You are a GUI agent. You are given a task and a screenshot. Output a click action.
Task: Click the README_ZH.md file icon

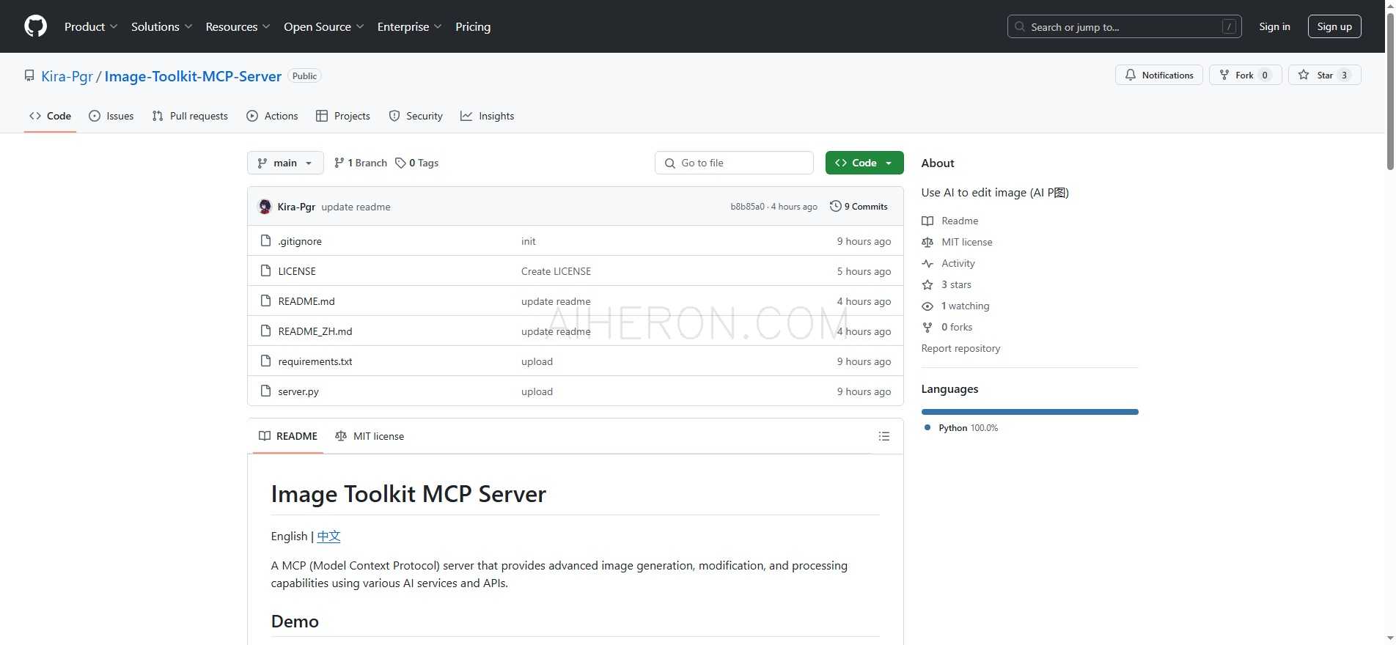click(266, 331)
